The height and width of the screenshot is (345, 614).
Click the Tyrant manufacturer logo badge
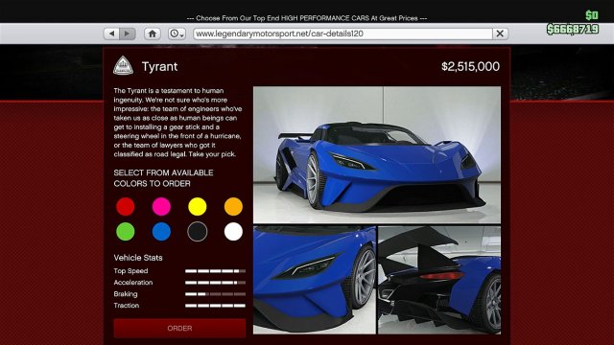point(123,65)
